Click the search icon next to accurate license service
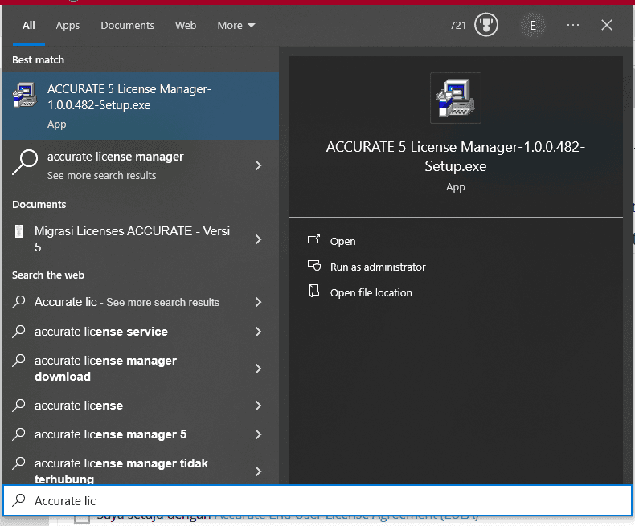 18,332
